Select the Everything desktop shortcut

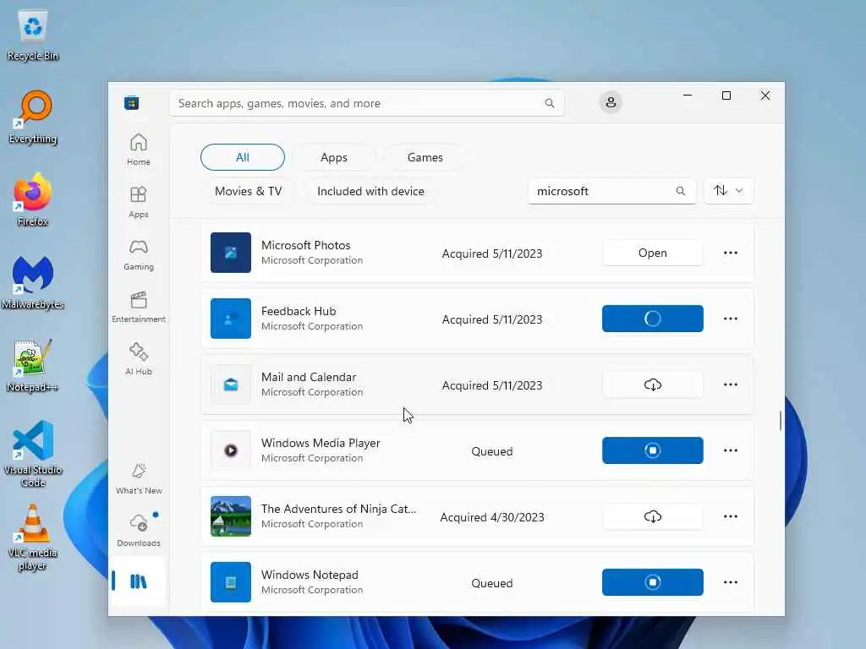(33, 117)
